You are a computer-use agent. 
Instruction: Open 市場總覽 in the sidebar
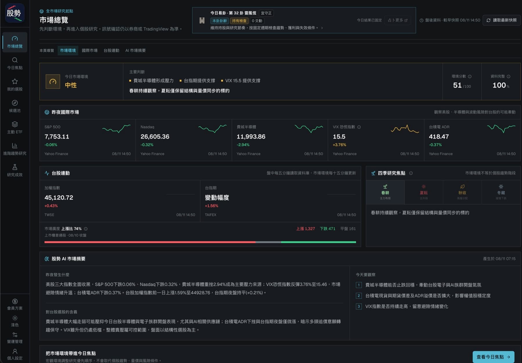[15, 42]
